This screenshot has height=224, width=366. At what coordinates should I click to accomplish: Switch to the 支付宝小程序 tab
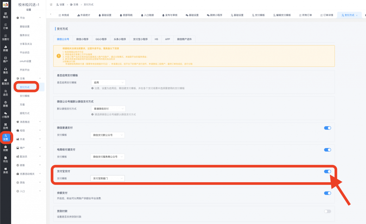pos(140,39)
